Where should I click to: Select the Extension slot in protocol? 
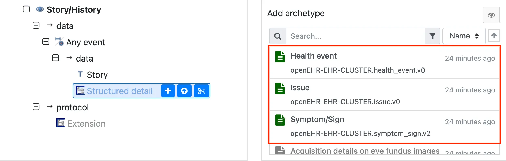[x=86, y=124]
